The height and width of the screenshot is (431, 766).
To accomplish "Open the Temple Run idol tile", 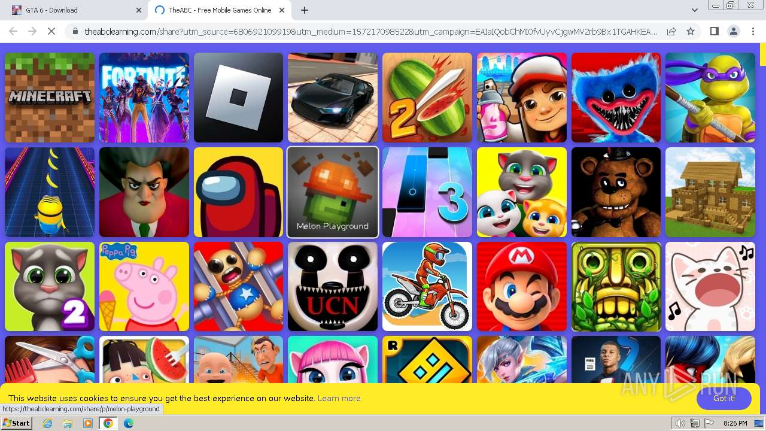I will click(x=616, y=287).
